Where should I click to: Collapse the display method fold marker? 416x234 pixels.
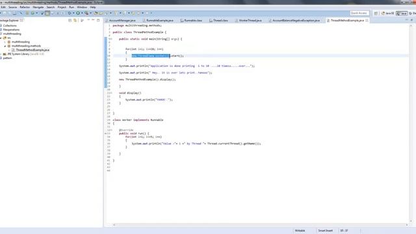[111, 93]
